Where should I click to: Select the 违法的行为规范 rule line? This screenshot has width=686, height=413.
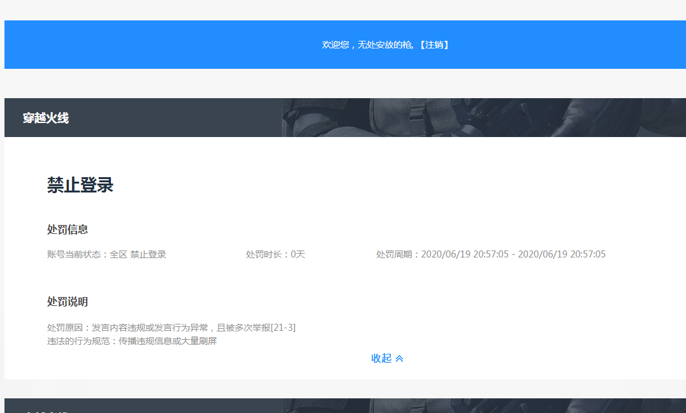point(132,341)
